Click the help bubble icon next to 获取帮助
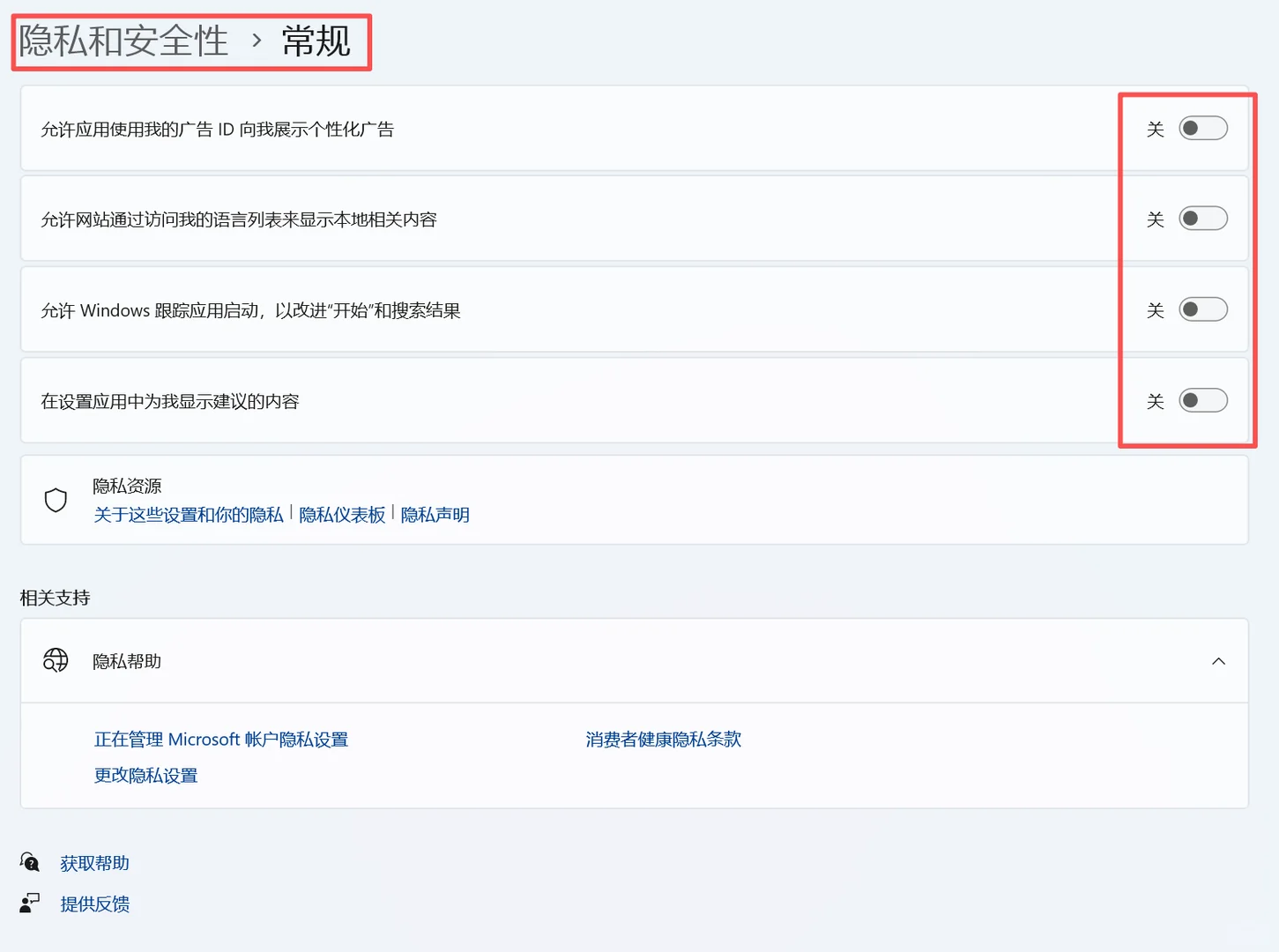Screen dimensions: 1279x952 [x=29, y=862]
